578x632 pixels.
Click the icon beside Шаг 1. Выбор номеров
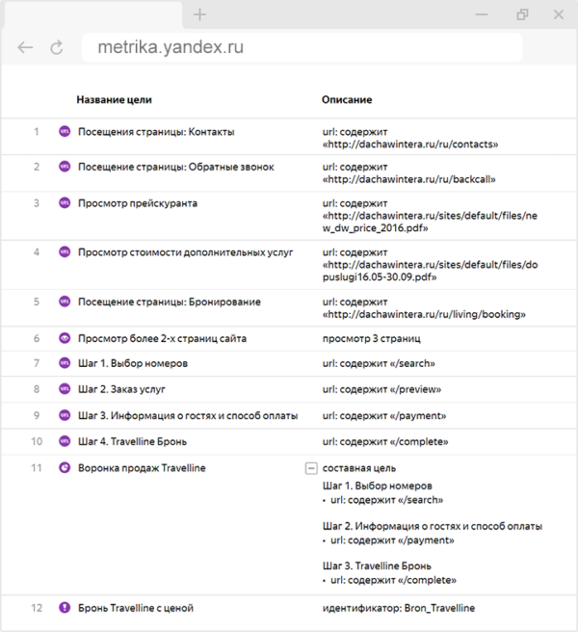tap(66, 363)
